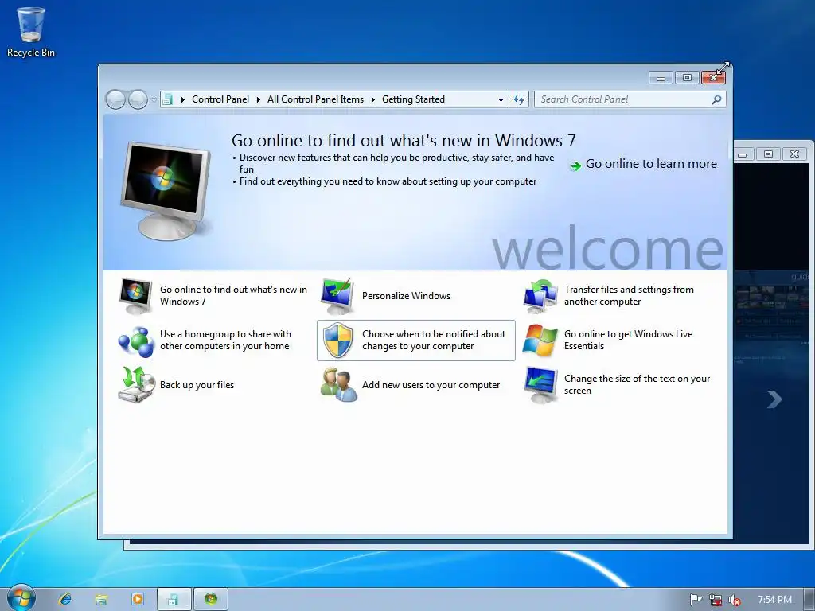Screen dimensions: 815x611
Task: Click the Control Panel icon in address bar
Action: click(167, 99)
